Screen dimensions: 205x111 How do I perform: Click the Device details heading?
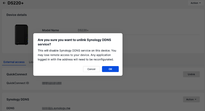coord(16,15)
